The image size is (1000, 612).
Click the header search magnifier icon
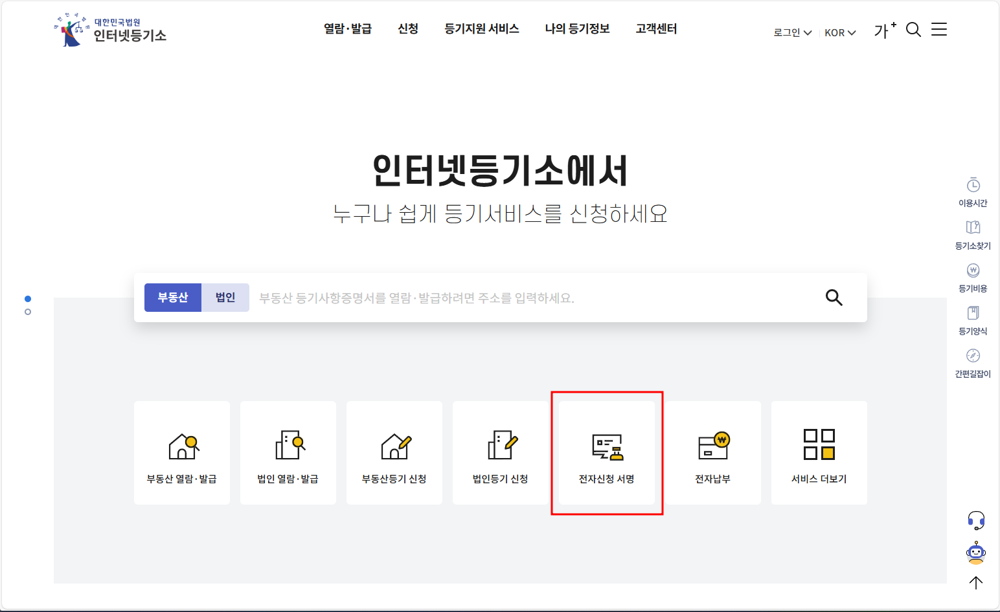[913, 29]
